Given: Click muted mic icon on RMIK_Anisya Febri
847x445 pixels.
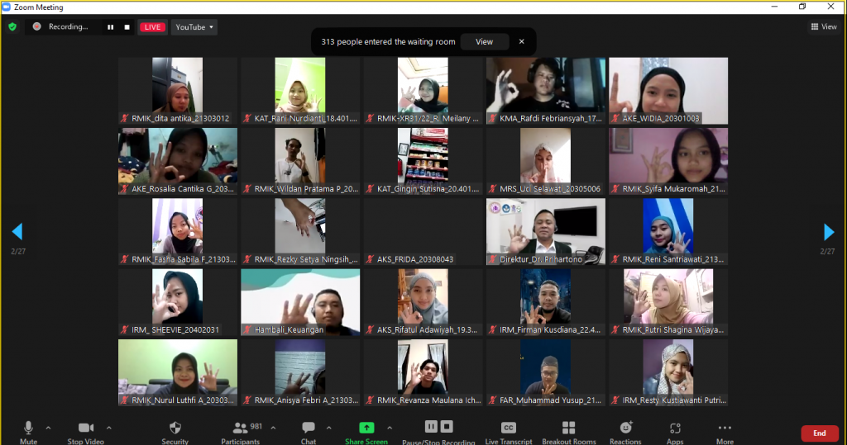Looking at the screenshot, I should click(246, 400).
